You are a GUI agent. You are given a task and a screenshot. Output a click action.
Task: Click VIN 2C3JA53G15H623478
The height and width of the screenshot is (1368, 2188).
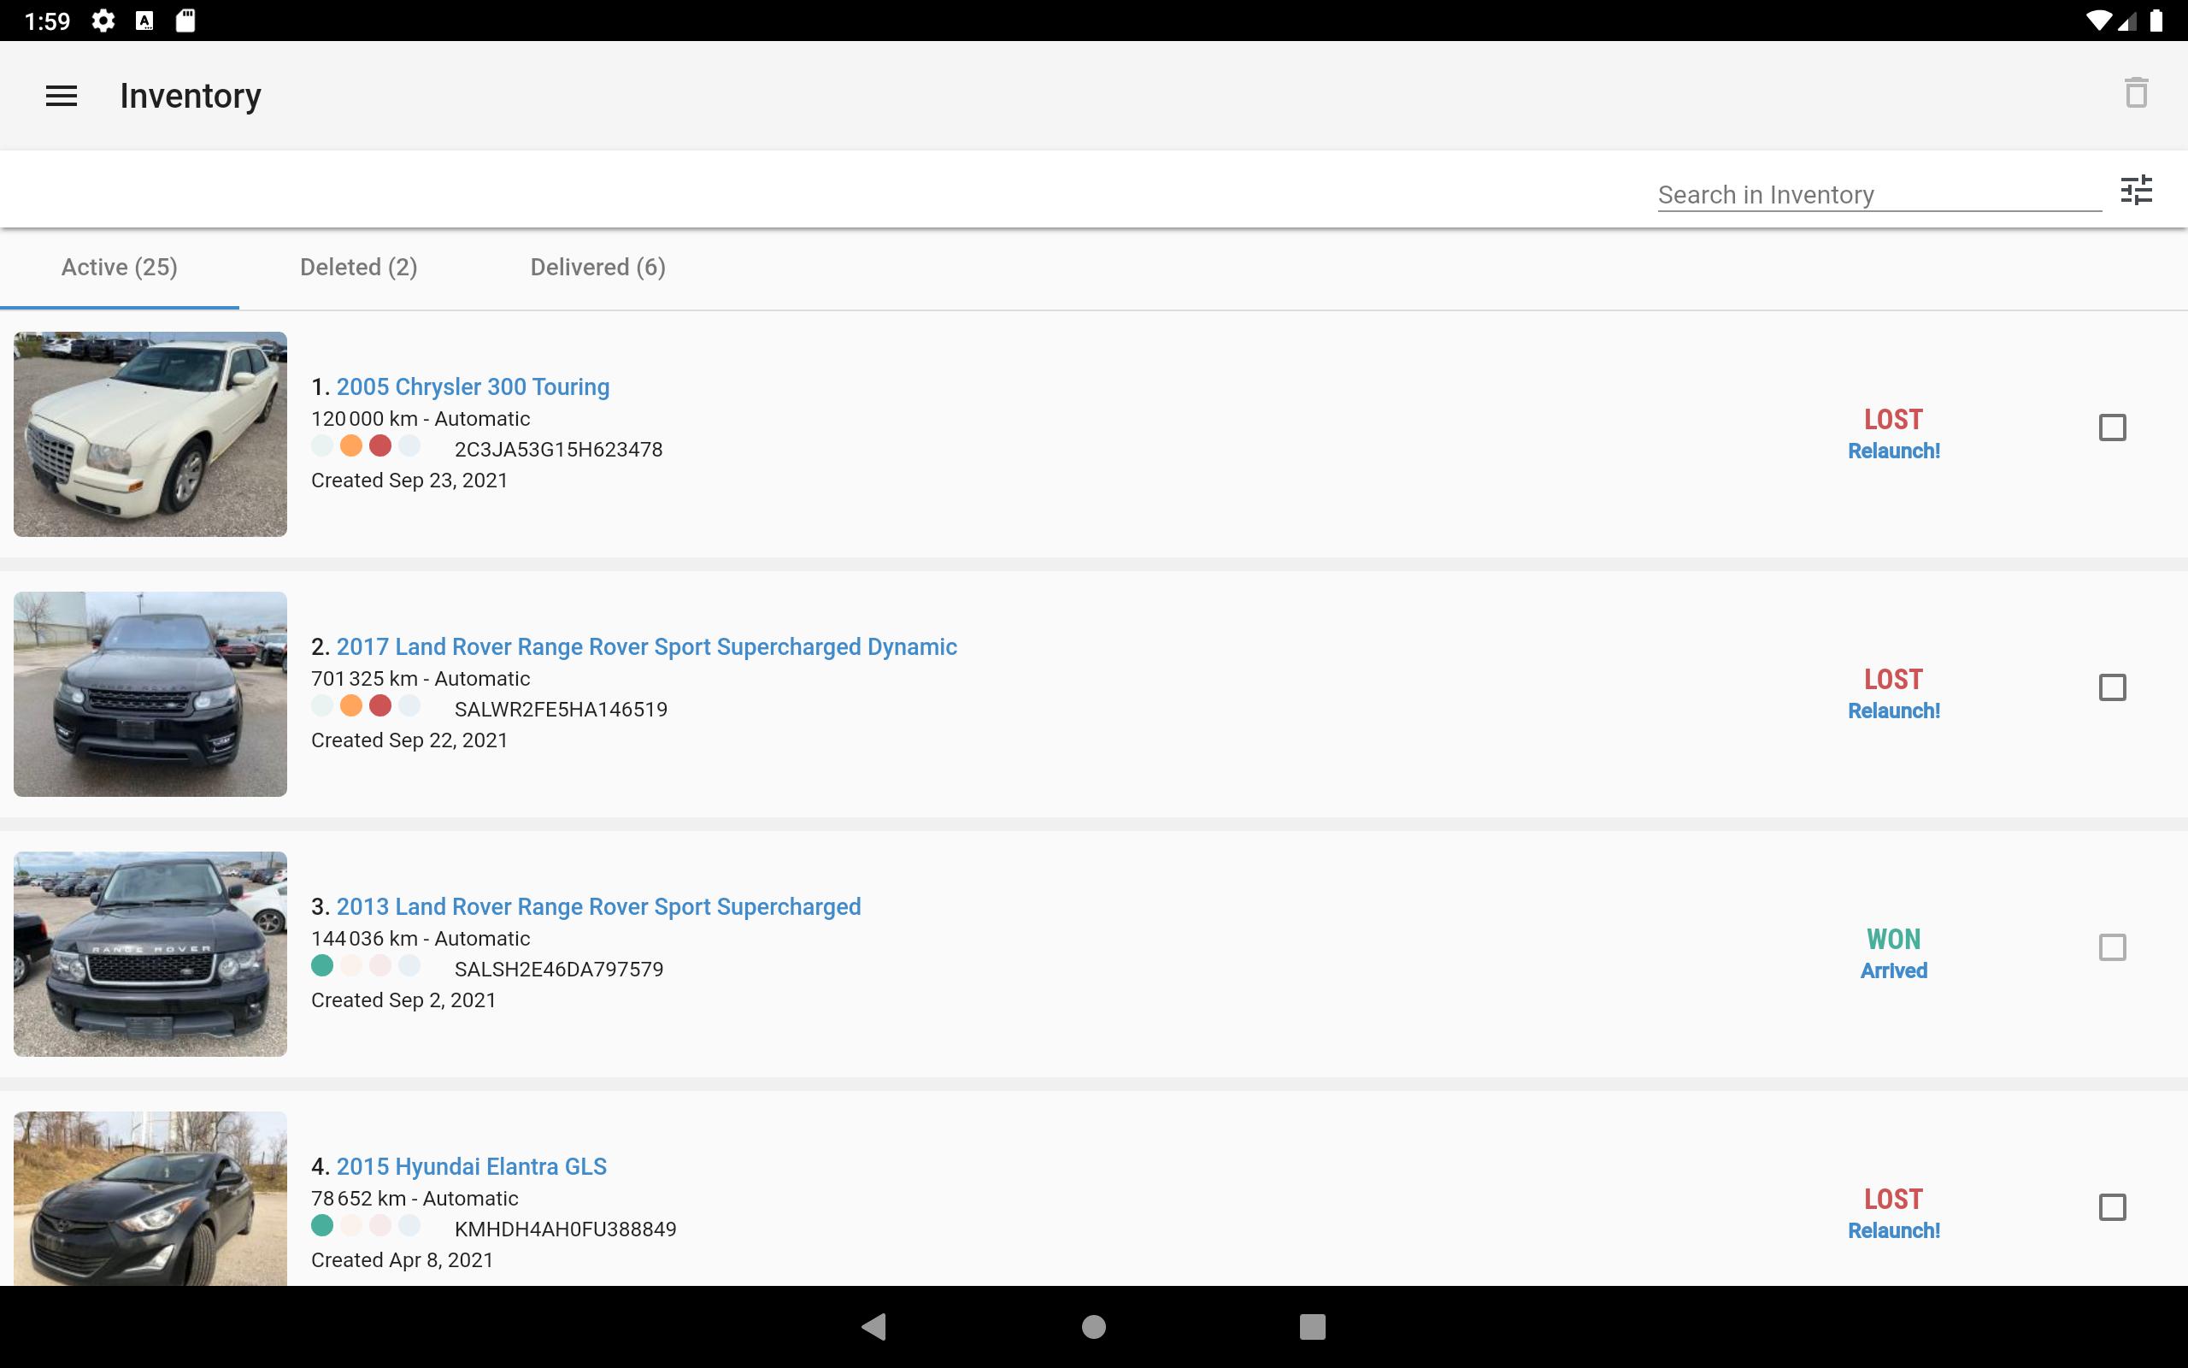pos(558,450)
